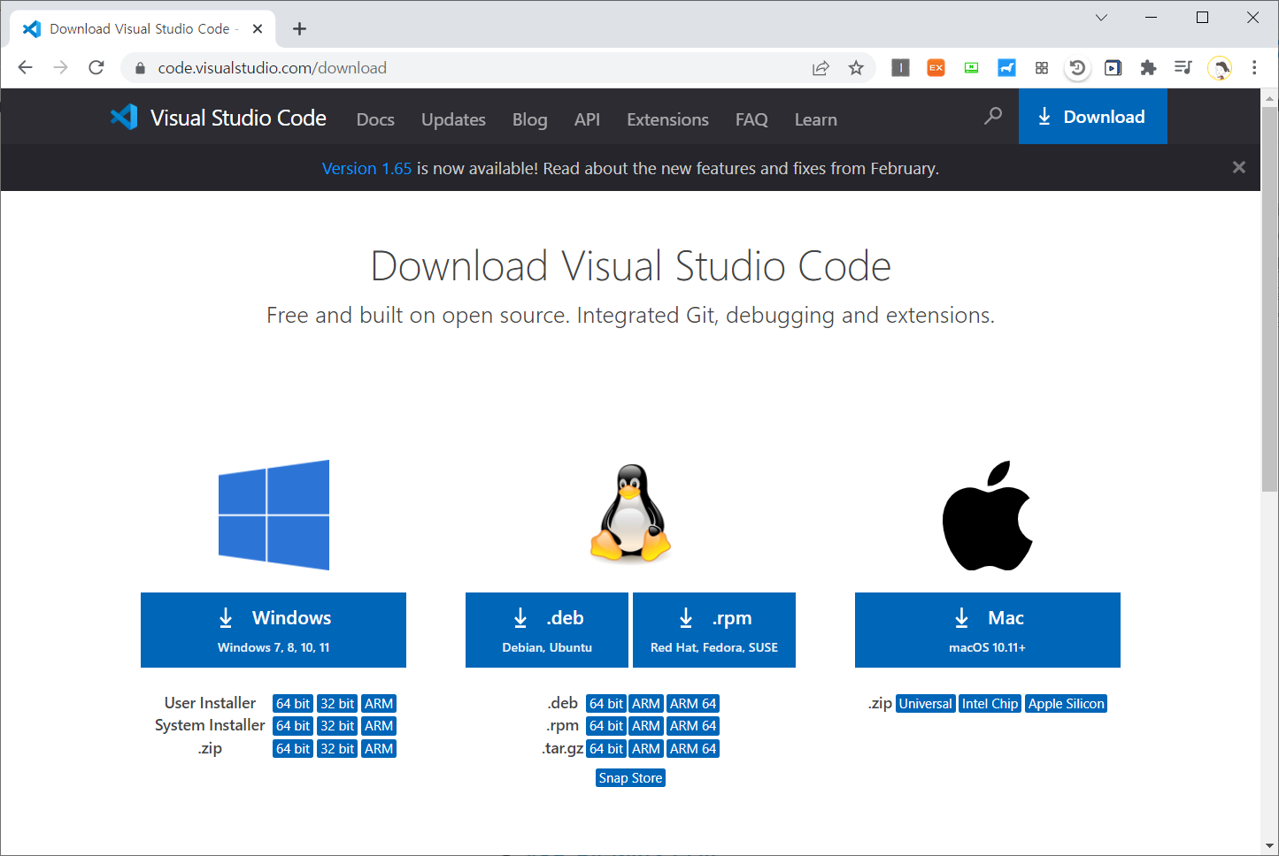
Task: Dismiss the Version 1.65 banner
Action: (x=1238, y=167)
